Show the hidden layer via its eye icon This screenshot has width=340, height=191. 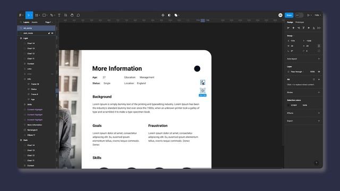coord(52,74)
